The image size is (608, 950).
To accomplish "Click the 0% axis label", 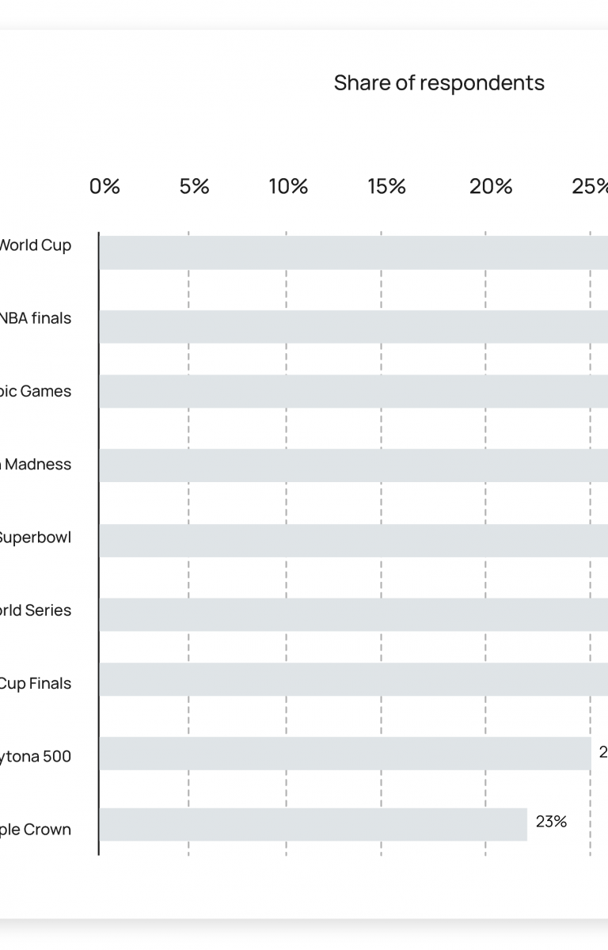I will (104, 187).
